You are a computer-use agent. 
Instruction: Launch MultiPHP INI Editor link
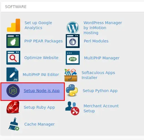pos(41,75)
